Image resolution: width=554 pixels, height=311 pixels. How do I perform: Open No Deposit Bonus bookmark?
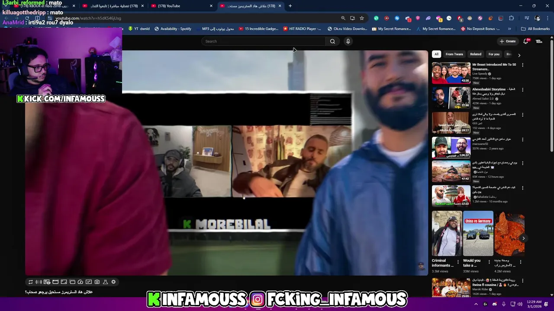coord(480,29)
